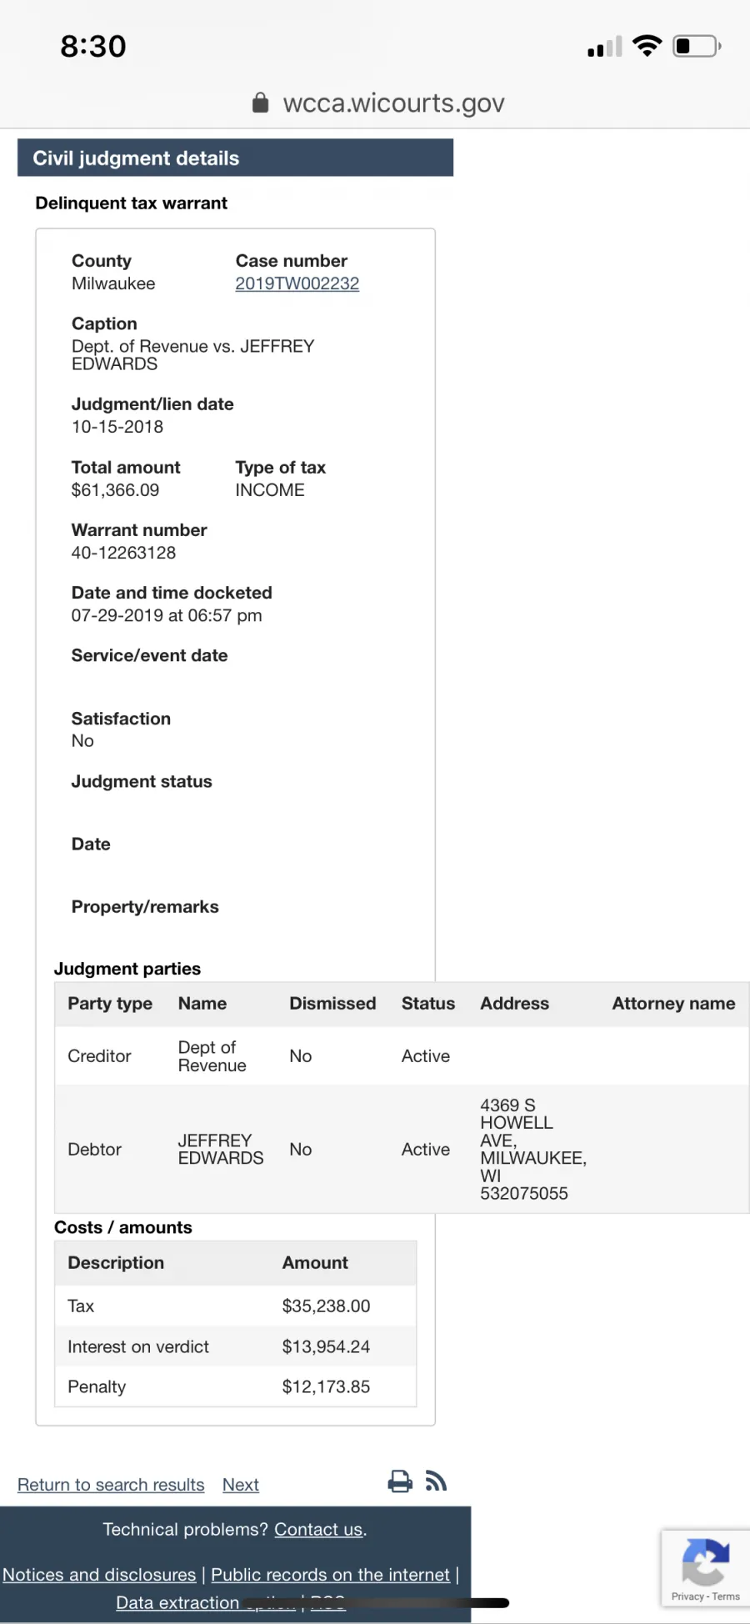
Task: Go to the Next judgment record
Action: (240, 1485)
